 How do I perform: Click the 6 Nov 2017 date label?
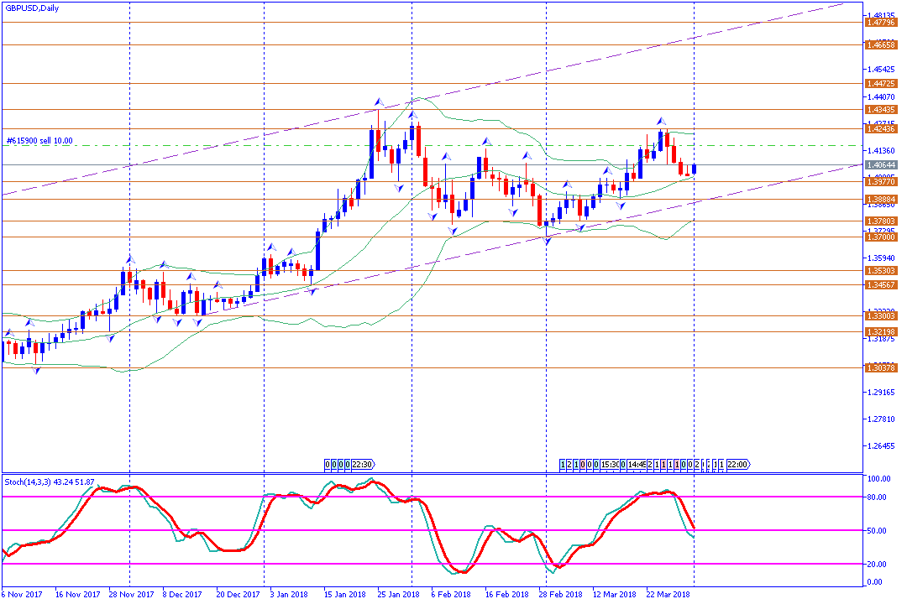(x=22, y=594)
